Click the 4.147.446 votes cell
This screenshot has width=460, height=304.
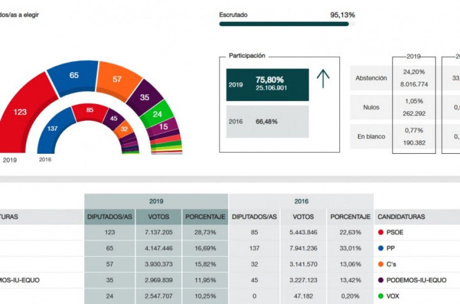(x=159, y=248)
